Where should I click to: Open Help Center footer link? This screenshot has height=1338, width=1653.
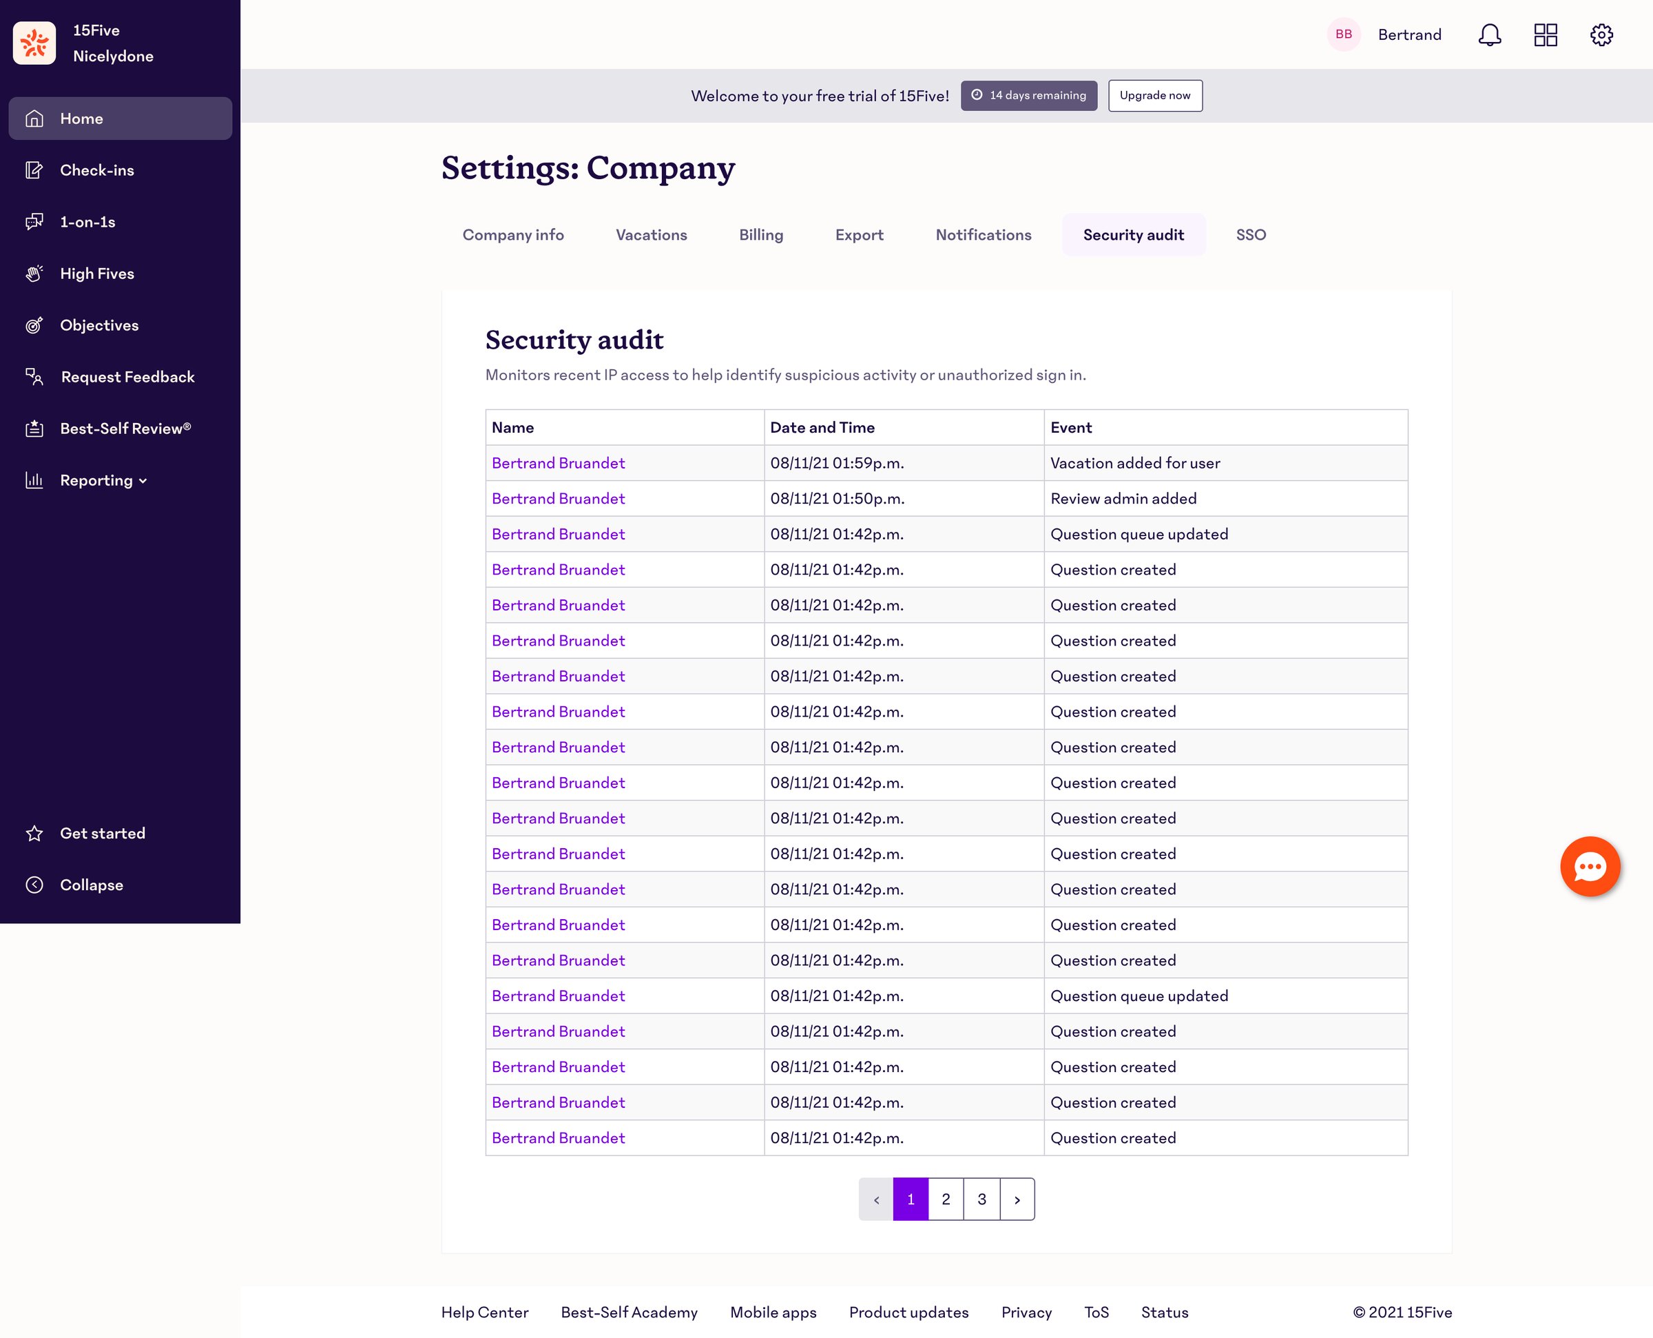click(484, 1313)
